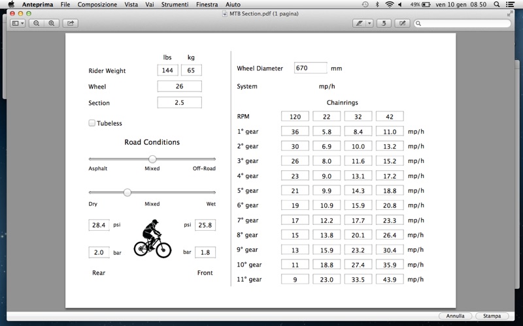Screen dimensions: 523x326
Task: Click the Asphalt to Off-Road slider knob
Action: [152, 159]
